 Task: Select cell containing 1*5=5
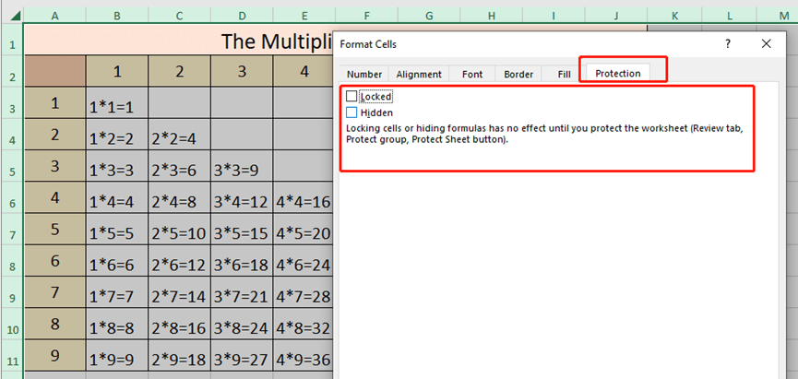[x=117, y=230]
